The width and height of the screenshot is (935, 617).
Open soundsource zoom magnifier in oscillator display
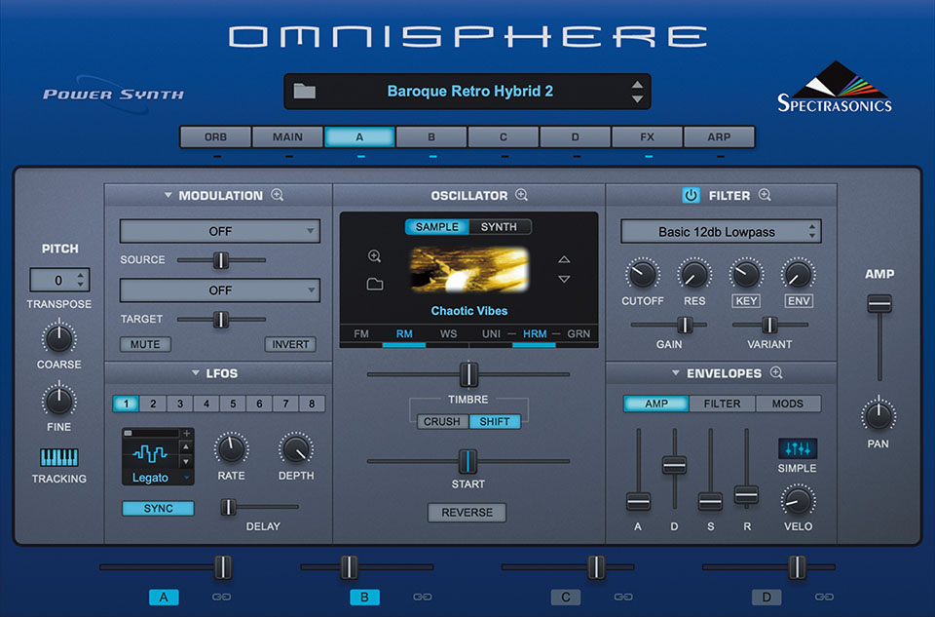click(x=374, y=256)
